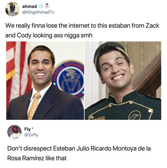Open the @2xfly handle
This screenshot has width=167, height=168.
pyautogui.click(x=31, y=135)
